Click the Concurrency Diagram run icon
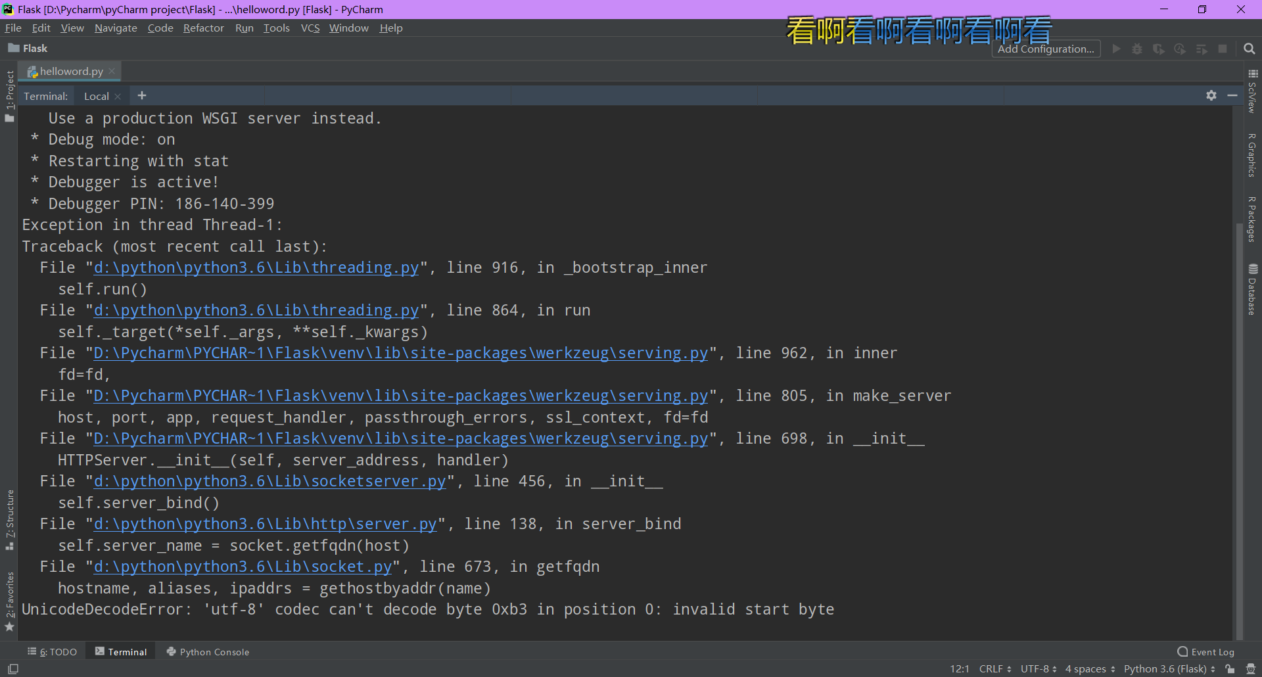The height and width of the screenshot is (677, 1262). point(1202,49)
